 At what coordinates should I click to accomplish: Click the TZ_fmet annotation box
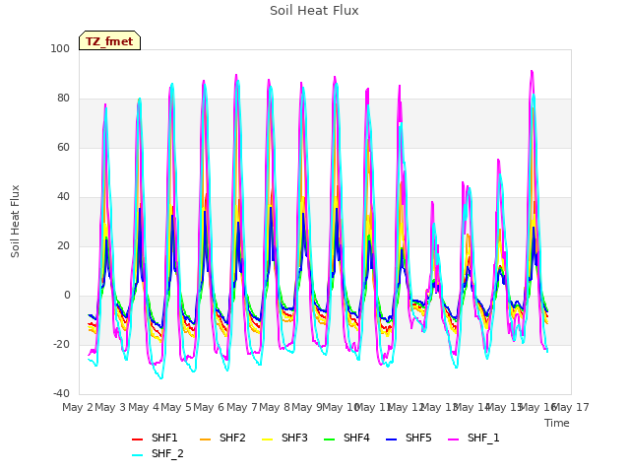[109, 40]
